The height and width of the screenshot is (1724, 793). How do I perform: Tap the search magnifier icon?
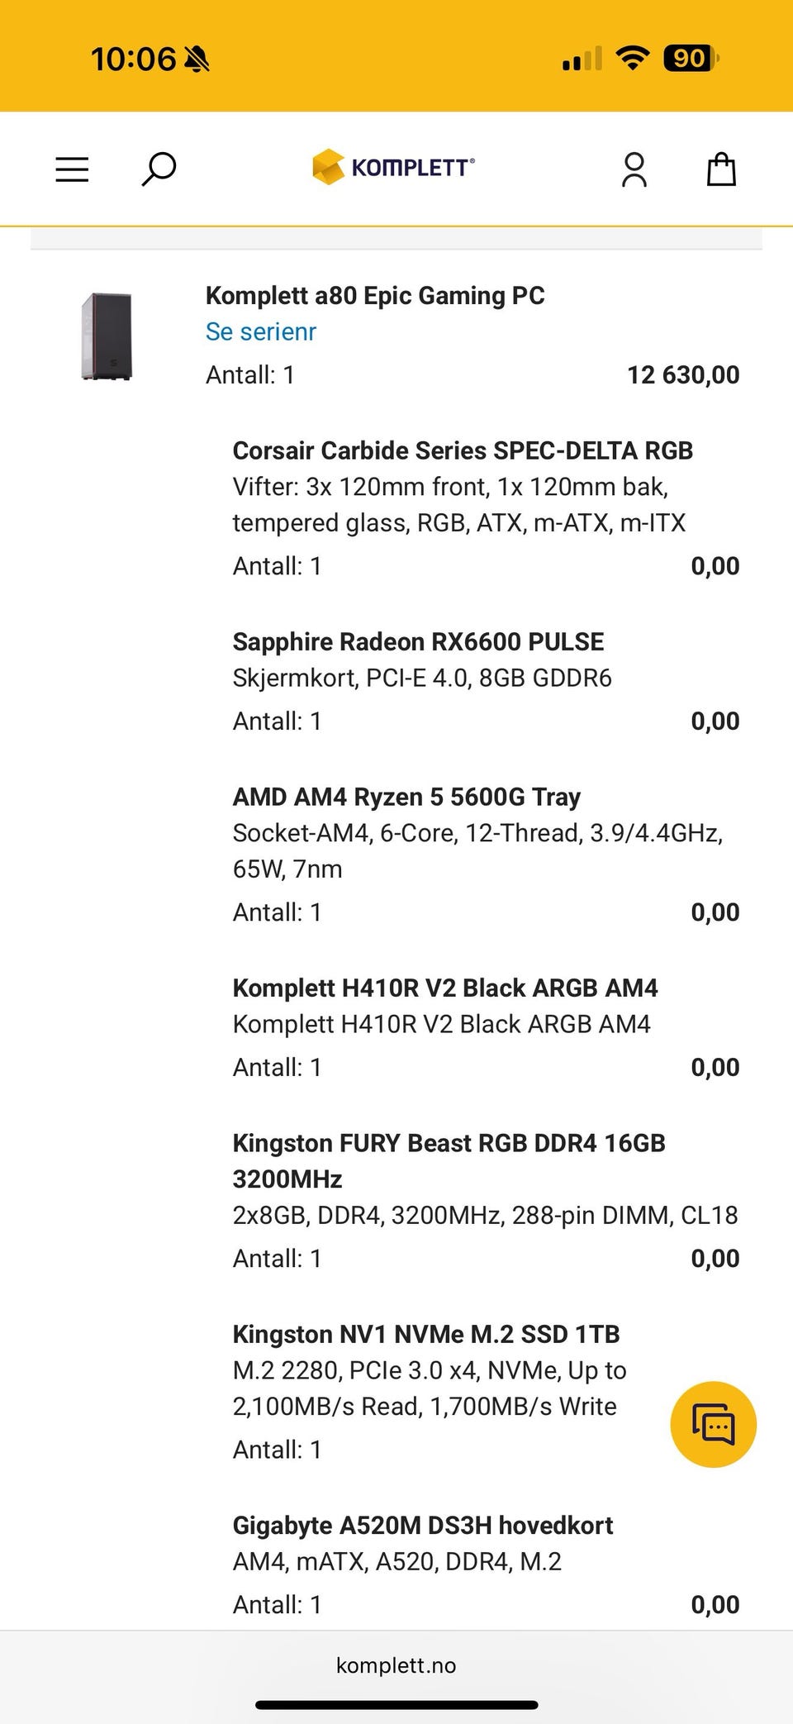[158, 169]
